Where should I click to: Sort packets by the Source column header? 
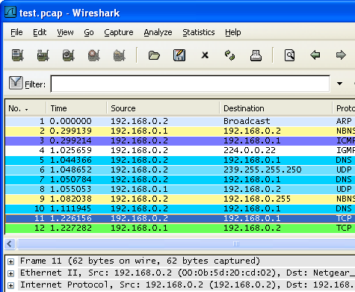click(163, 108)
